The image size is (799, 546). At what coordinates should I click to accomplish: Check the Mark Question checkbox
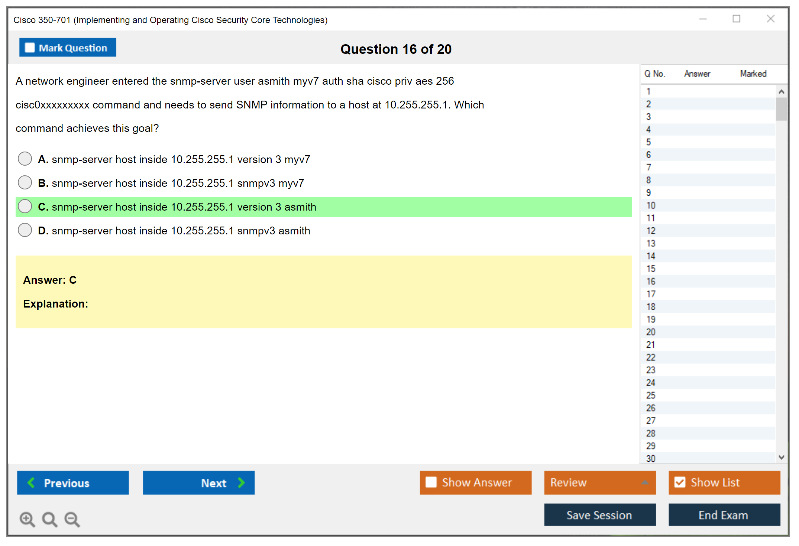(x=30, y=48)
